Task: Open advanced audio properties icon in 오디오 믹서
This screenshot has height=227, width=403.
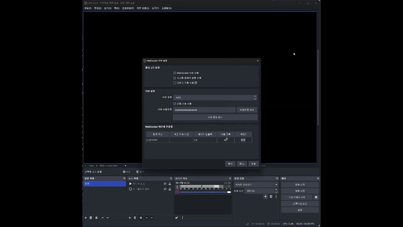Action: coord(177,218)
